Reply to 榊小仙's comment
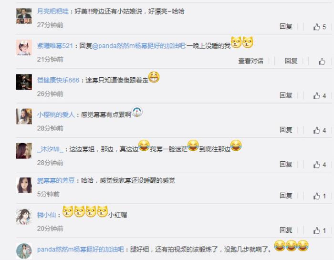 pyautogui.click(x=286, y=230)
